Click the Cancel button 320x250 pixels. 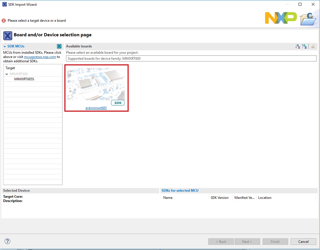click(x=303, y=241)
